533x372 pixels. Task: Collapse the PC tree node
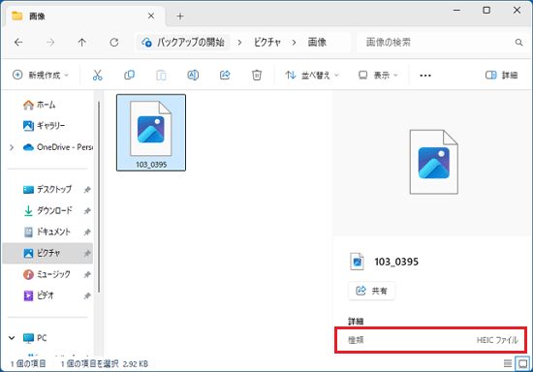click(x=12, y=338)
